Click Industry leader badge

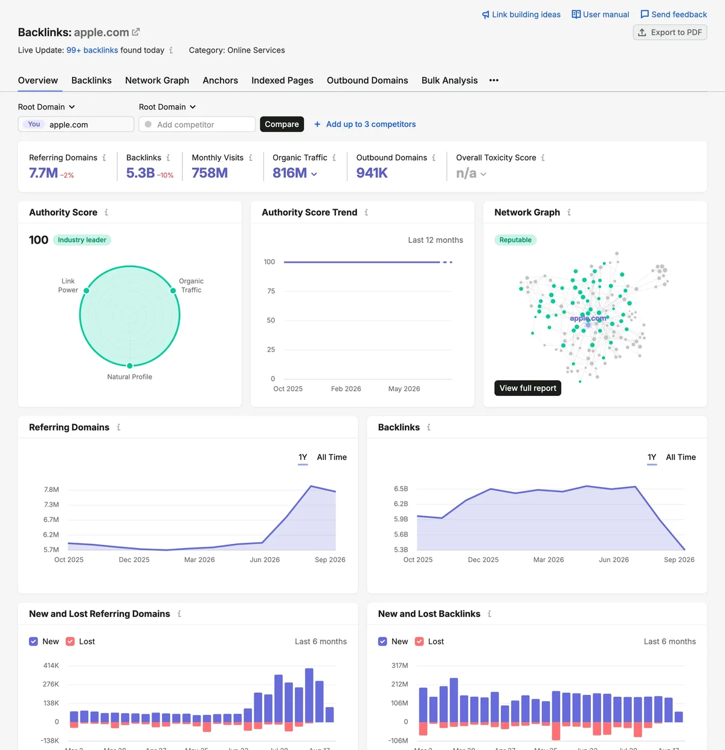click(x=82, y=240)
